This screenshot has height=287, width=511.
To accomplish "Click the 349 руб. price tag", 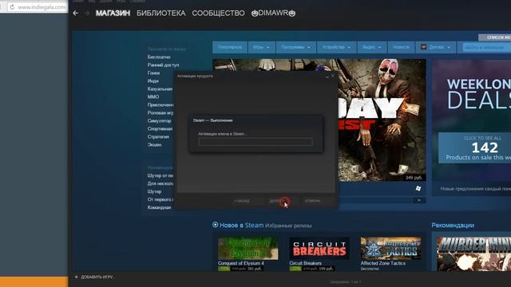I will point(414,178).
